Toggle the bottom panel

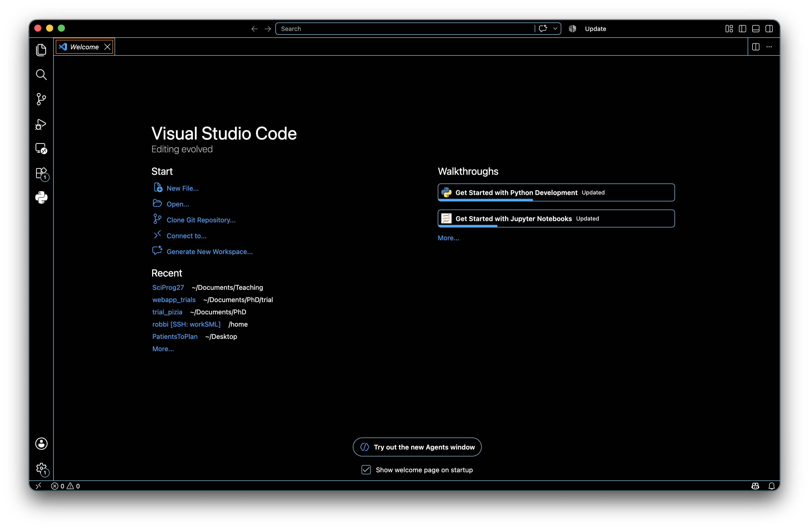coord(756,29)
